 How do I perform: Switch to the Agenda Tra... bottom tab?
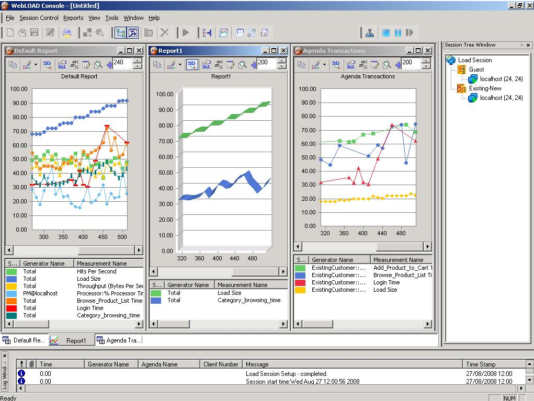coord(119,340)
